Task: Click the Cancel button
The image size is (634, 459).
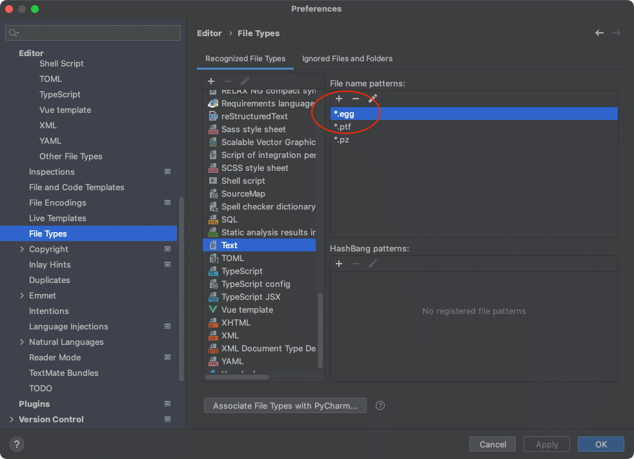Action: click(493, 444)
